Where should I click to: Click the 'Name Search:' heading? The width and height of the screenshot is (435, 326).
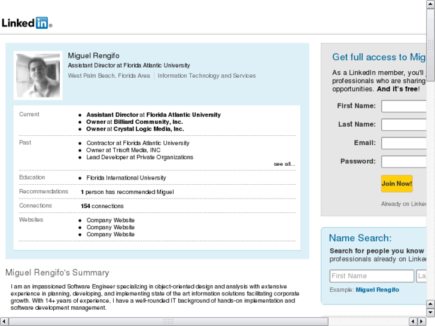360,238
